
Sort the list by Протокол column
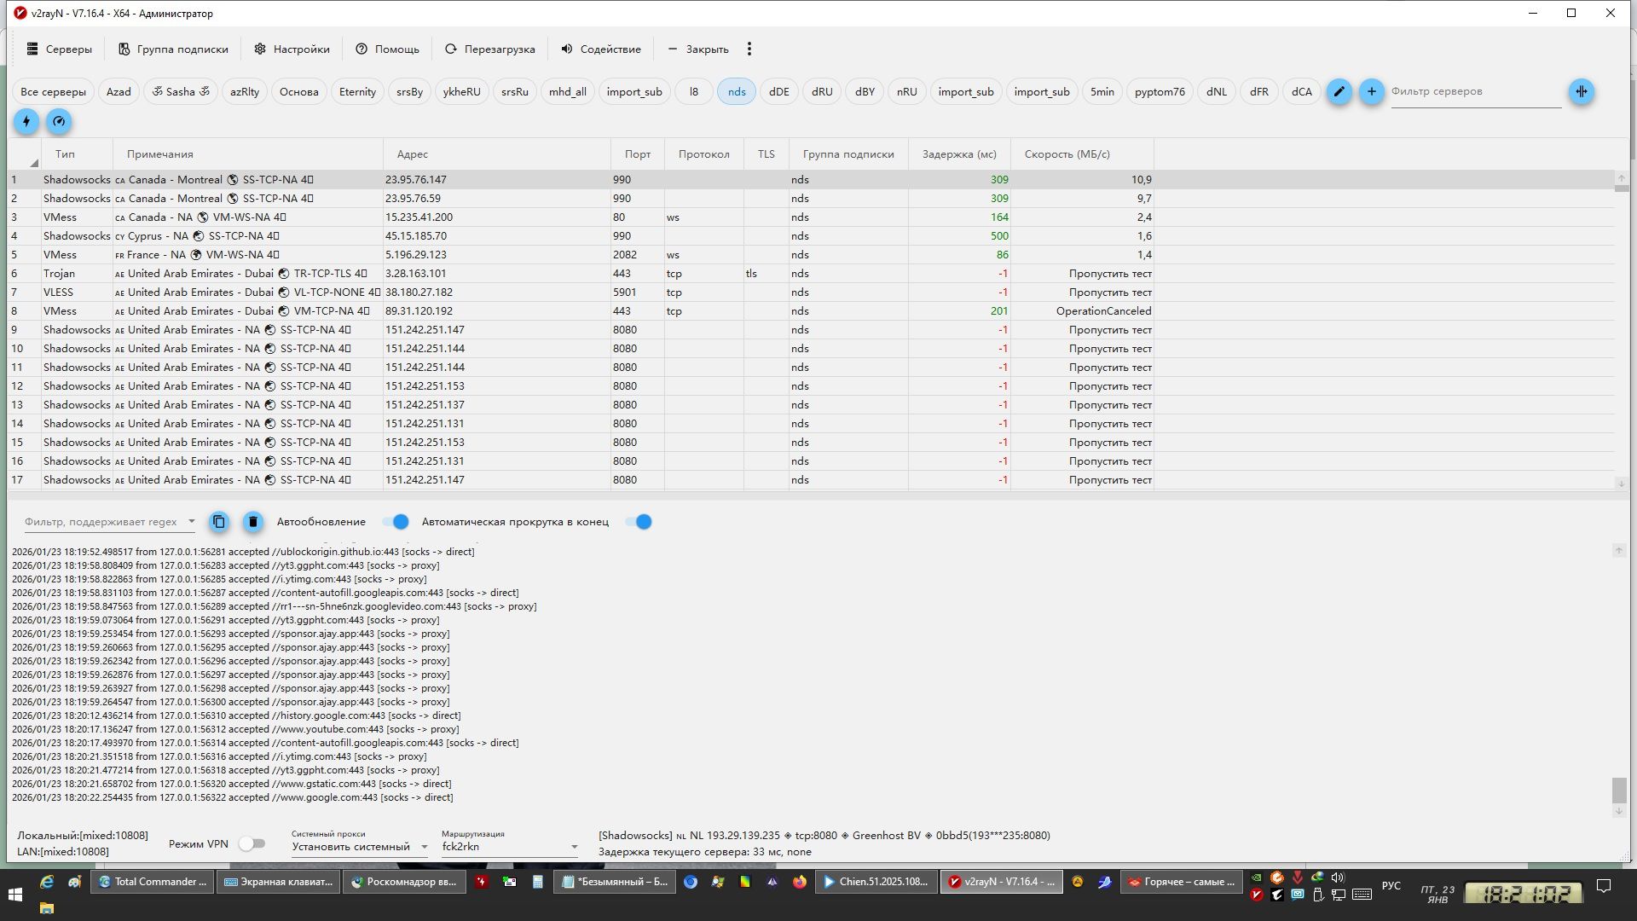(704, 154)
